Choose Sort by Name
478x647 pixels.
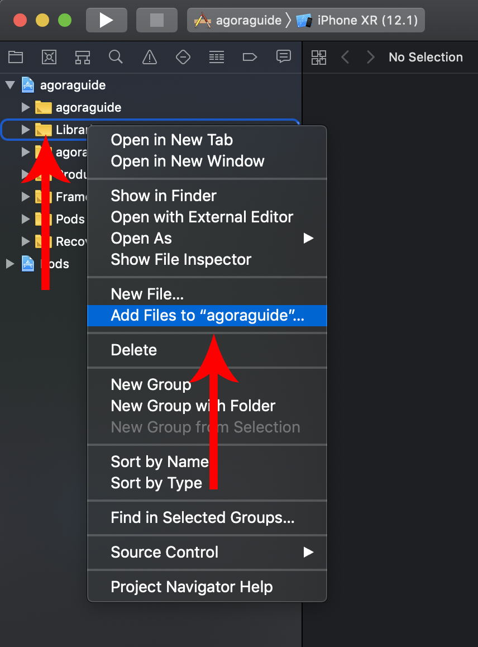[x=207, y=462]
